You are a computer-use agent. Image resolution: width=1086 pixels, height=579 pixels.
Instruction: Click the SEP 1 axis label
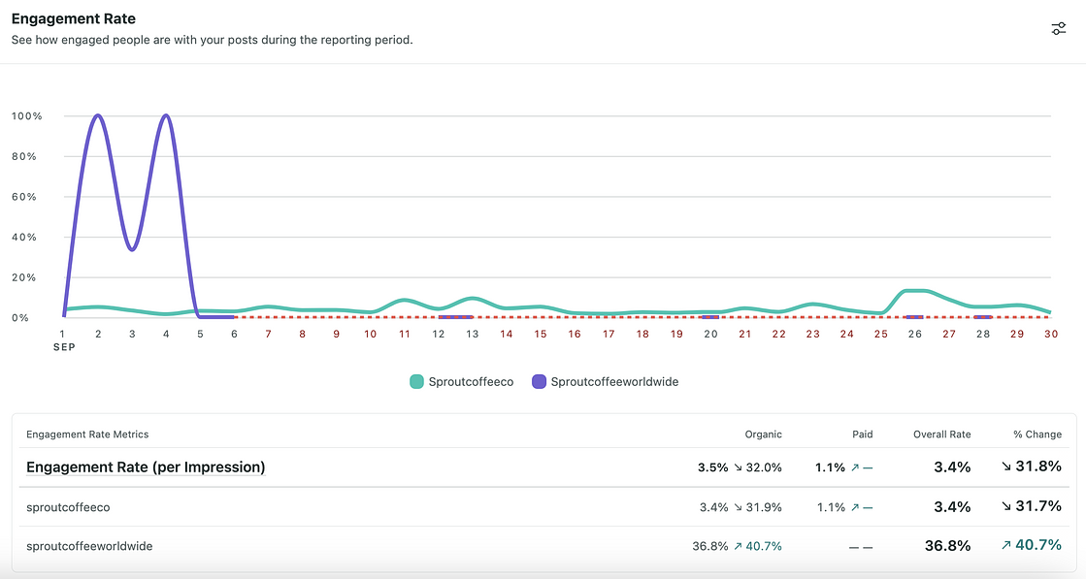(62, 339)
